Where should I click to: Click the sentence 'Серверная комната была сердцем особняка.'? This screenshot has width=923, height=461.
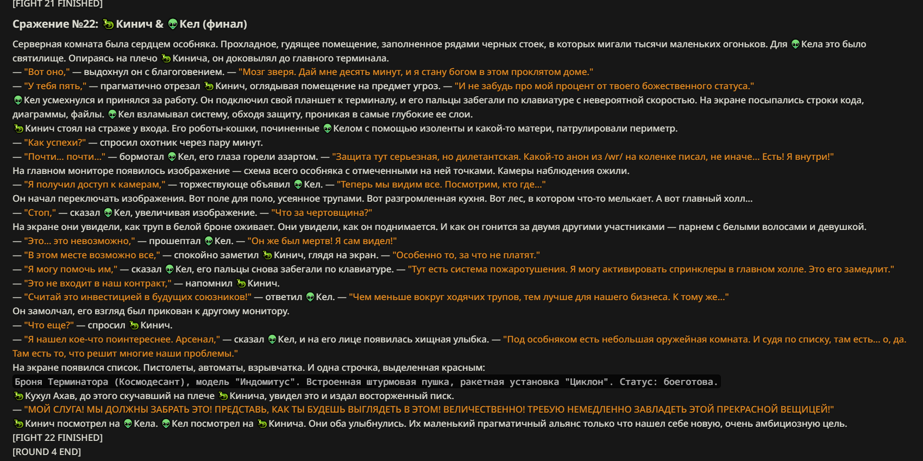pyautogui.click(x=115, y=44)
